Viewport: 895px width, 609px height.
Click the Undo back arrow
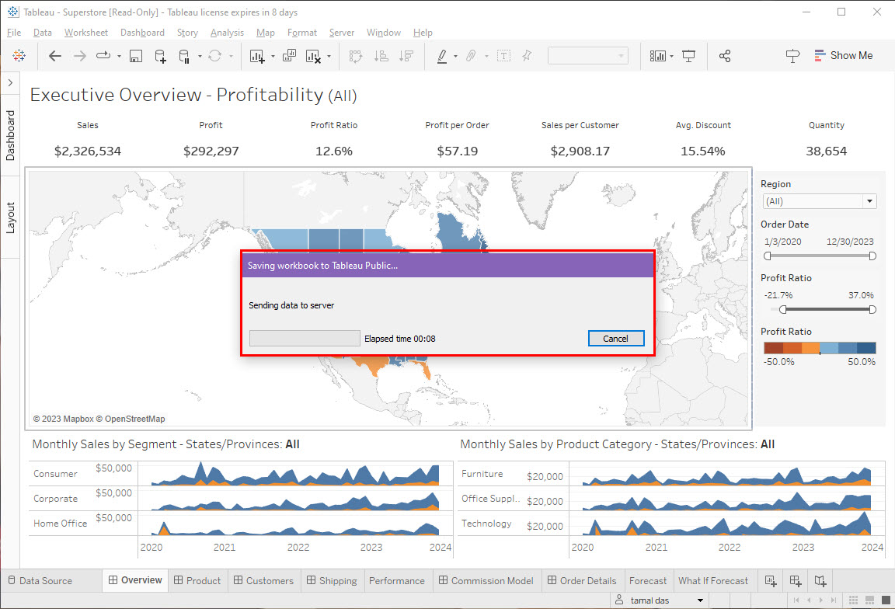[x=55, y=56]
